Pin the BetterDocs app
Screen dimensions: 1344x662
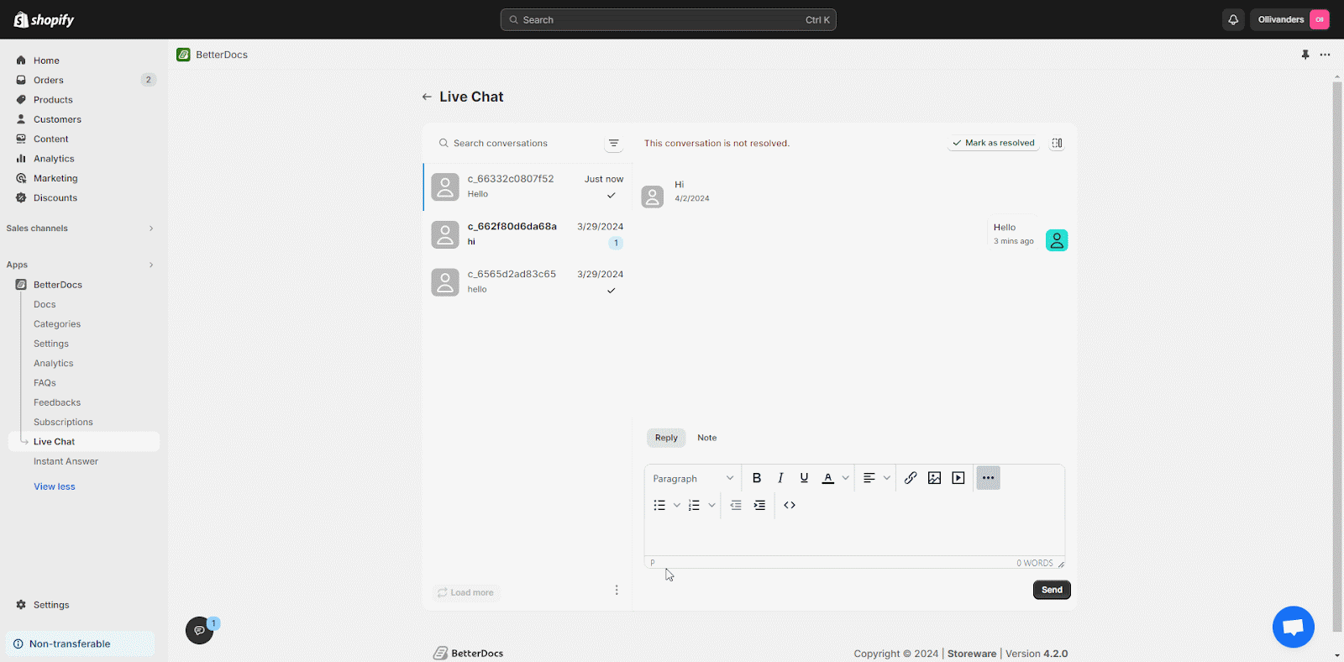[x=1305, y=55]
